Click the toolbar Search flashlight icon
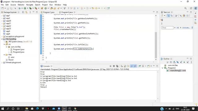This screenshot has height=111, width=198. 58,8
